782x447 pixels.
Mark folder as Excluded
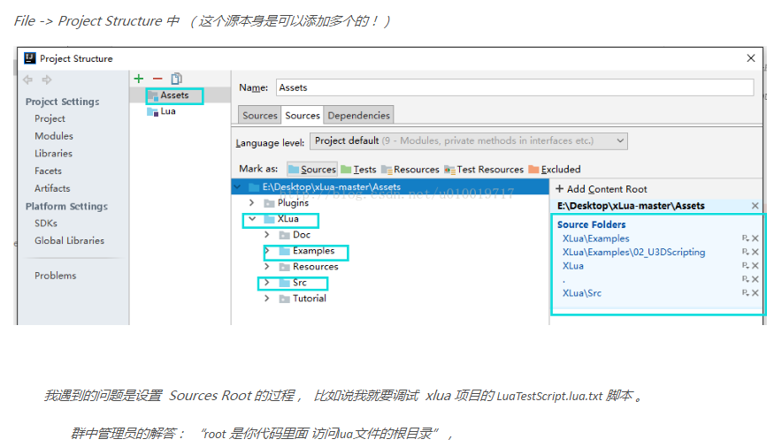point(555,170)
